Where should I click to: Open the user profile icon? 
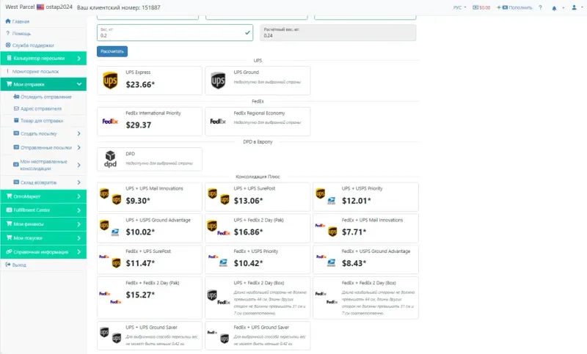[x=574, y=7]
